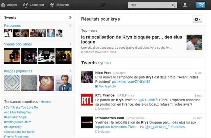
Task: Switch to Tout tweets filter
Action: pyautogui.click(x=108, y=63)
